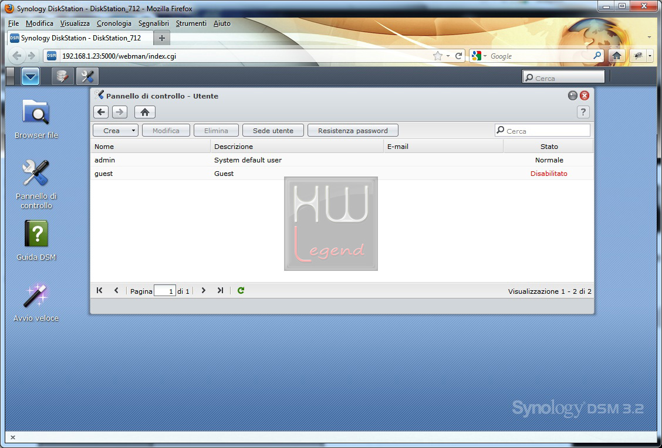Focus the user list Cerca search field

tap(542, 130)
